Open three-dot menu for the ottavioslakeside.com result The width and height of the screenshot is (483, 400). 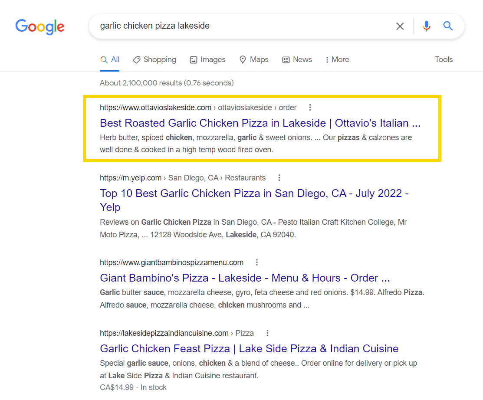[x=310, y=108]
